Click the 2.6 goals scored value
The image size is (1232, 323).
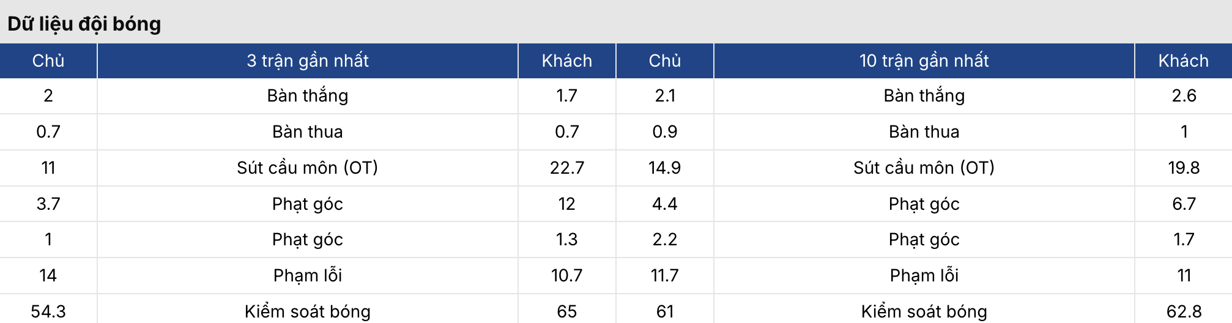(1183, 95)
